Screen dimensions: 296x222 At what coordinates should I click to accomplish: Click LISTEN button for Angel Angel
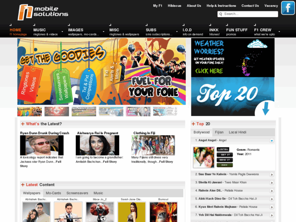(223, 149)
